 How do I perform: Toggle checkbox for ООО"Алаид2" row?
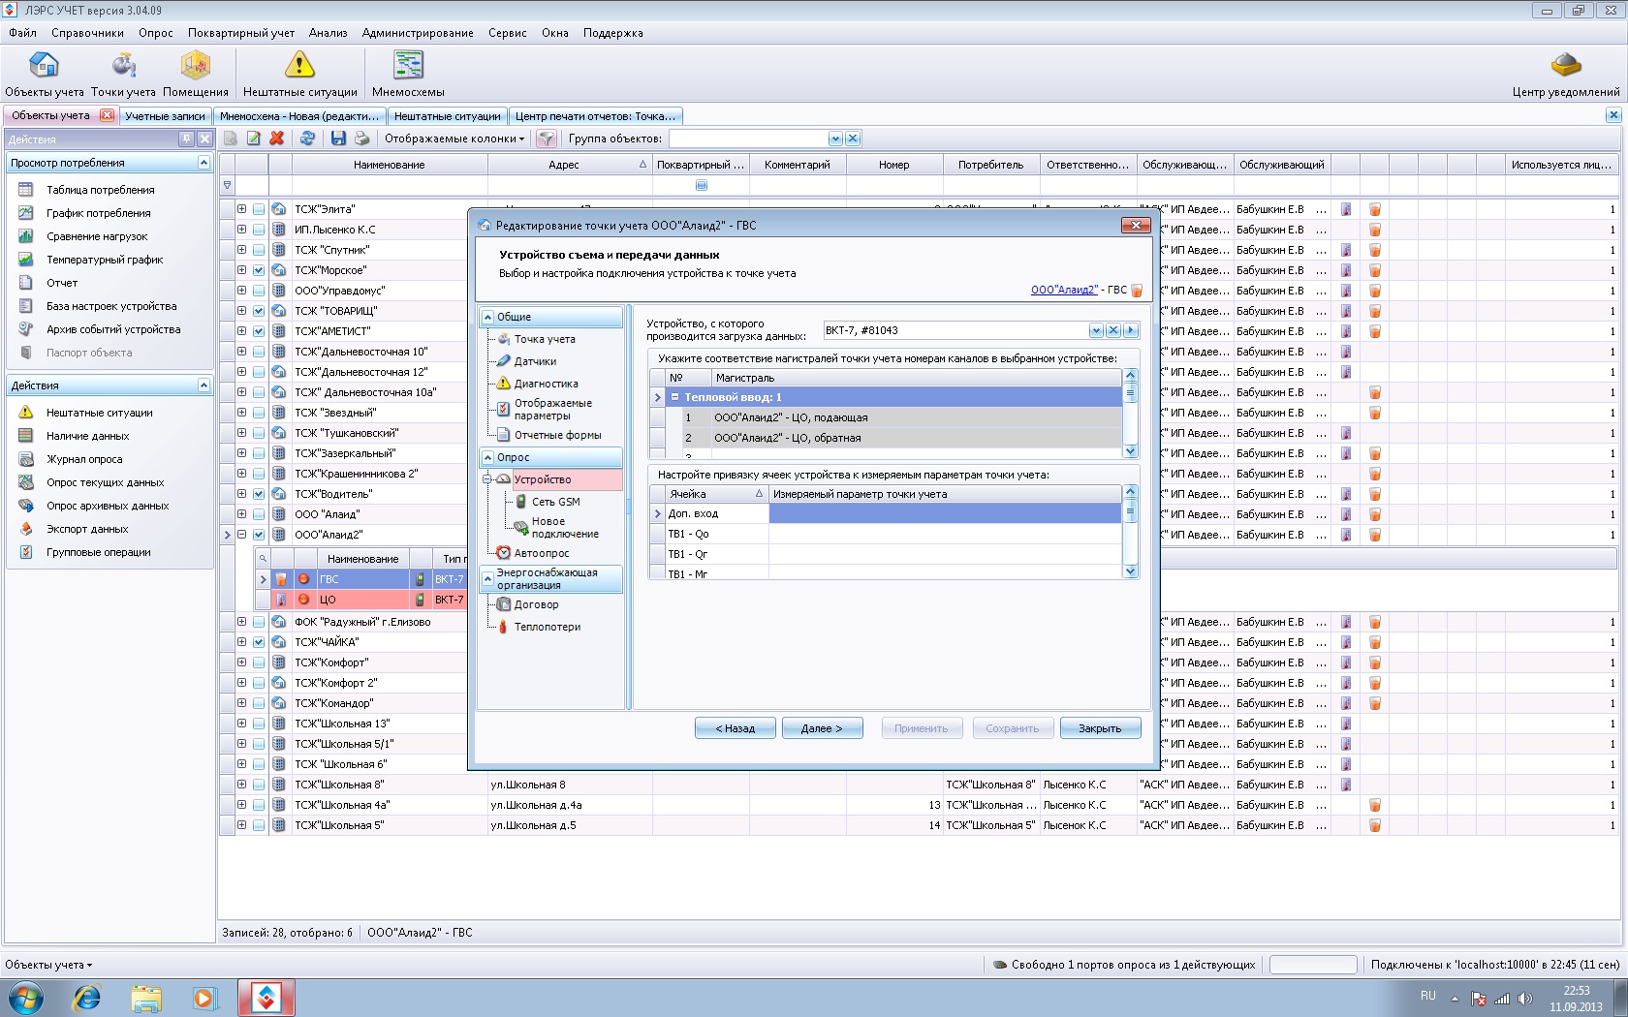click(259, 535)
